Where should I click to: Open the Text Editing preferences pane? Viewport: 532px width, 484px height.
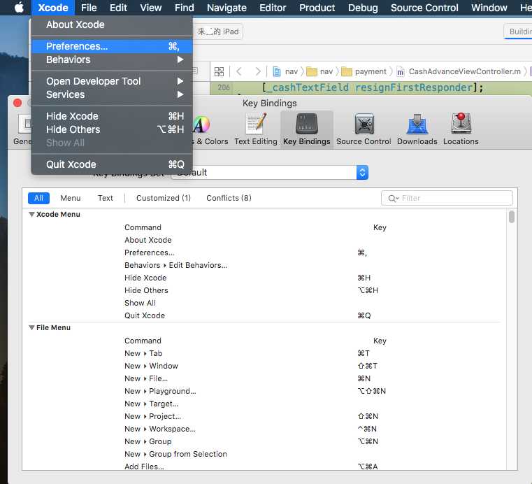pos(256,129)
